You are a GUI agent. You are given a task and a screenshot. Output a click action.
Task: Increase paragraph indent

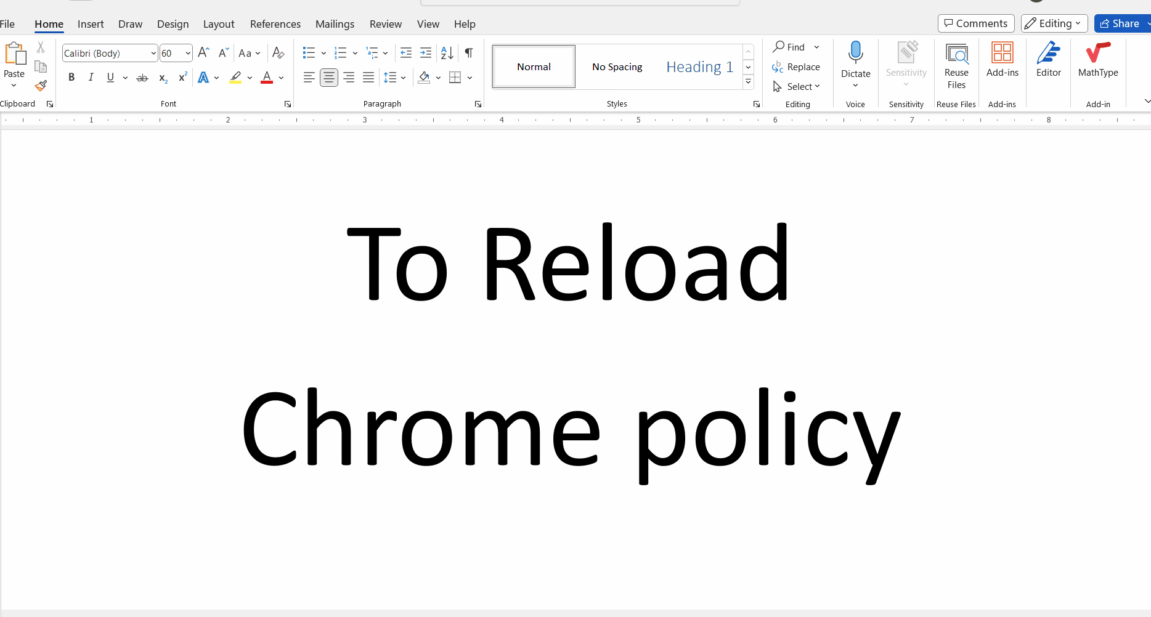pyautogui.click(x=426, y=53)
